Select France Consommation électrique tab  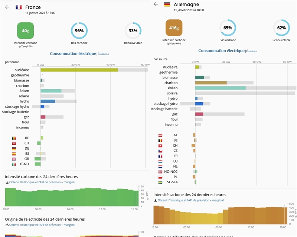[x=73, y=54]
